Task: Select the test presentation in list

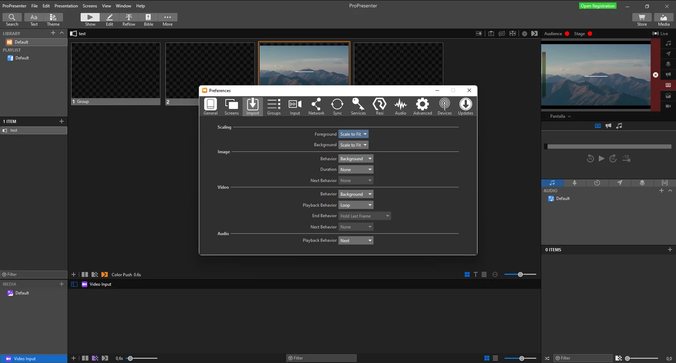Action: pos(34,130)
